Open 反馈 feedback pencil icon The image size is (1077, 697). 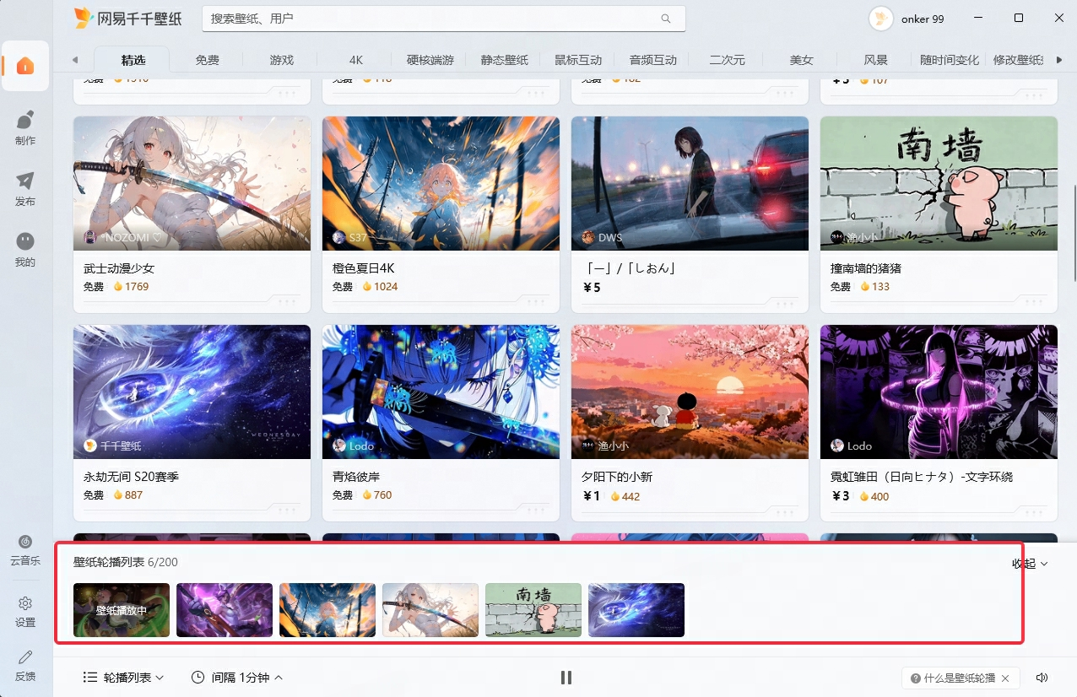25,666
